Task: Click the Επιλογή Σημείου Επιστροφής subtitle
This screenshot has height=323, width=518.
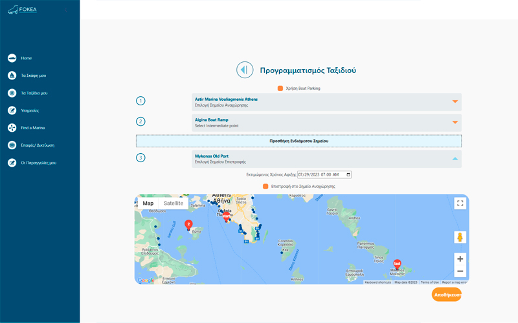Action: click(220, 162)
